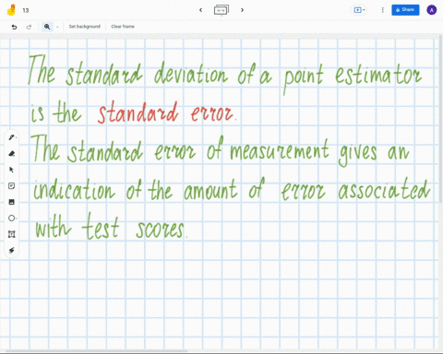
Task: Expand the frame bar thumbnail
Action: tap(221, 10)
